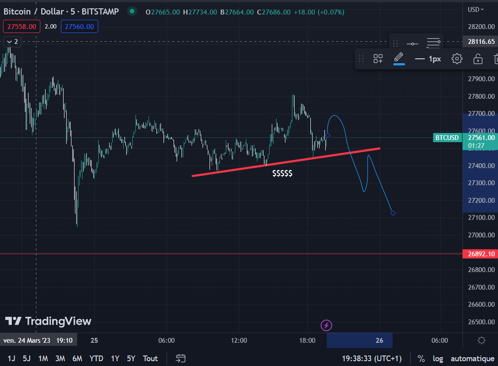Open USD currency dropdown
Screen dimensions: 498x366
(476, 10)
